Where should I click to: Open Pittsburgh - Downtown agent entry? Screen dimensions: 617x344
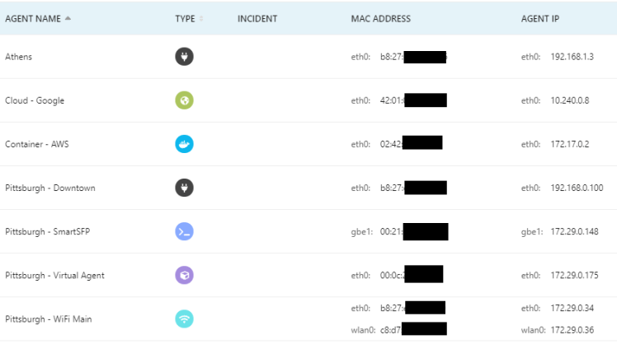coord(49,188)
